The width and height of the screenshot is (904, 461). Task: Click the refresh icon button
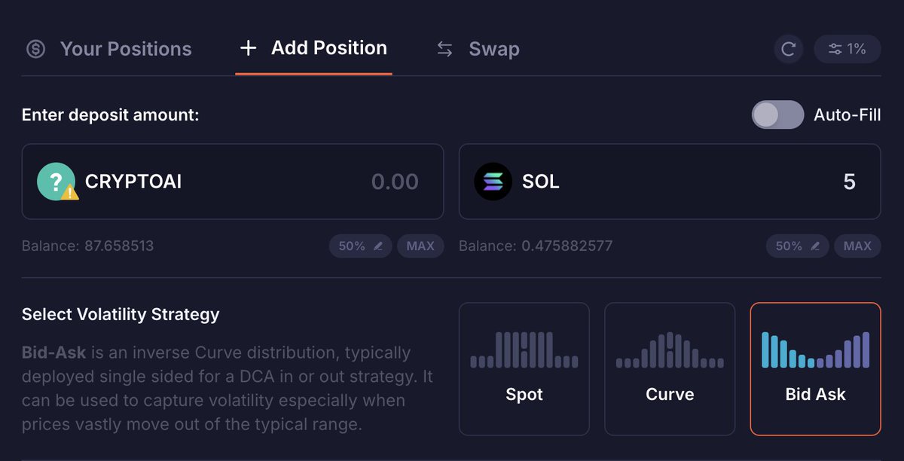788,50
